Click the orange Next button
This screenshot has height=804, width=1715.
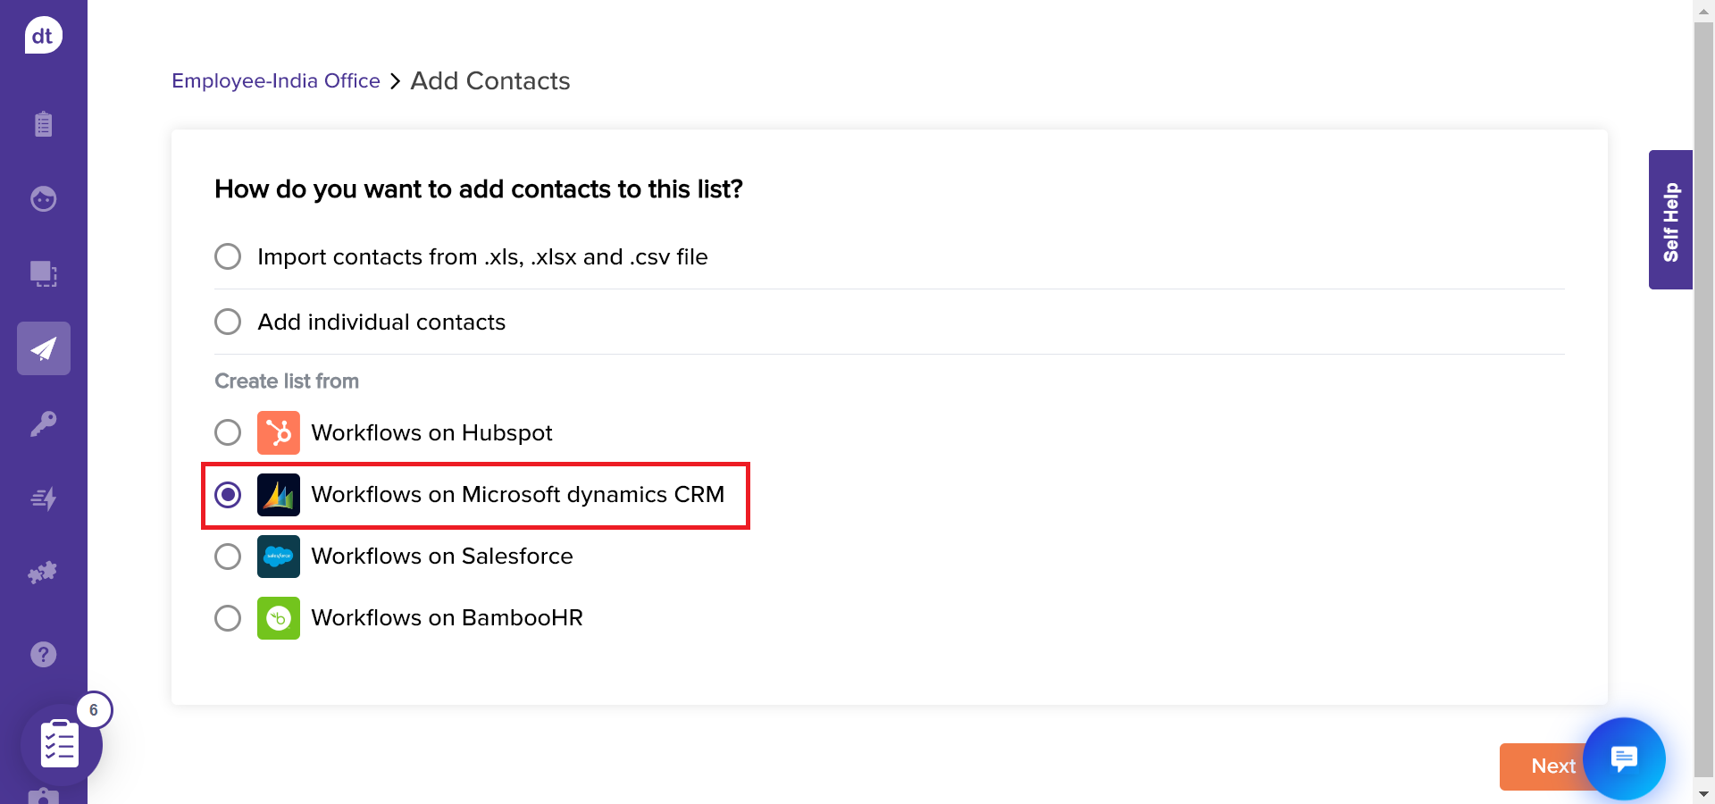click(x=1543, y=766)
